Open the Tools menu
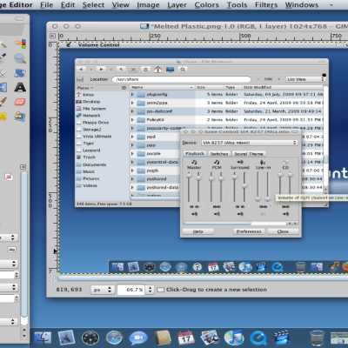Viewport: 348px width, 348px height. [237, 5]
